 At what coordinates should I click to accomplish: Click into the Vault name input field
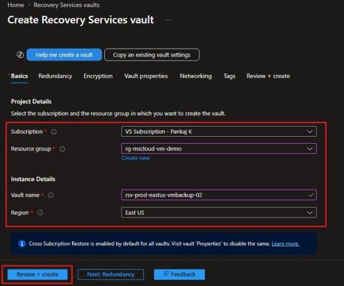[219, 195]
